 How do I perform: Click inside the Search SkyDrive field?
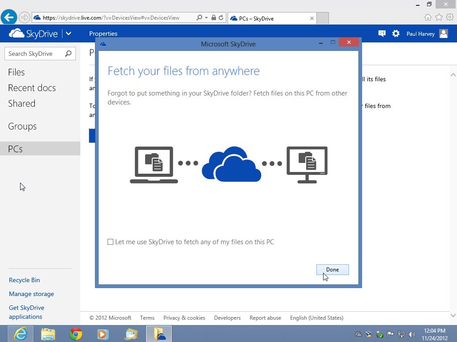[x=35, y=54]
